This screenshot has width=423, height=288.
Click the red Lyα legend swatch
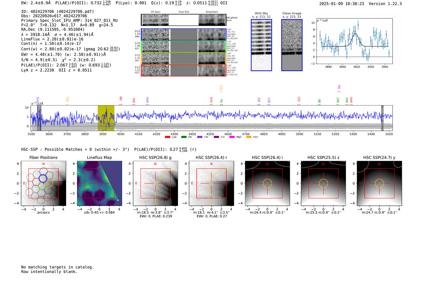click(167, 137)
